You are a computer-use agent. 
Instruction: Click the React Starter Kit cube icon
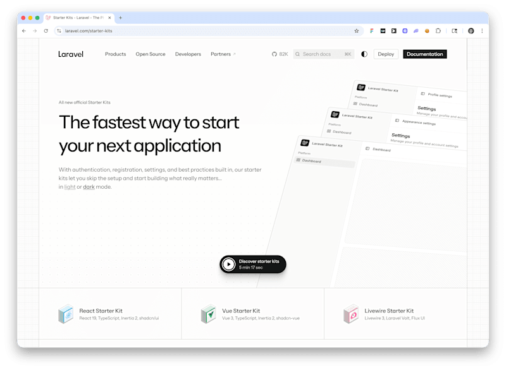(x=66, y=314)
